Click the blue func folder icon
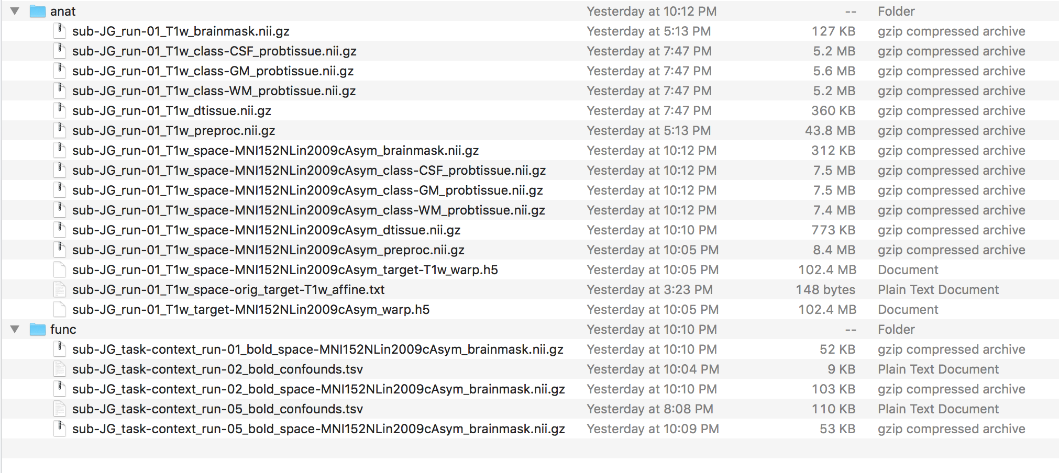Screen dimensions: 1059x473 point(37,329)
